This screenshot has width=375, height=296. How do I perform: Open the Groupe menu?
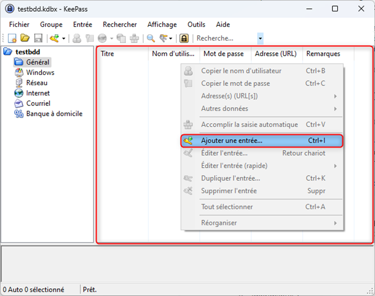click(51, 24)
